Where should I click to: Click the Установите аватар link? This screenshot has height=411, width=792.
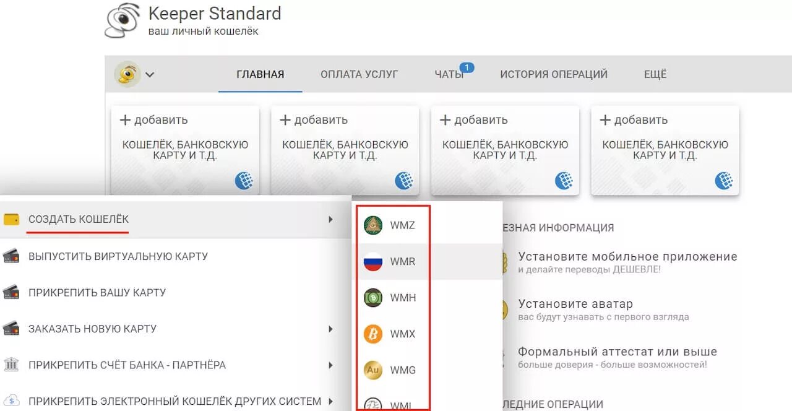point(575,304)
